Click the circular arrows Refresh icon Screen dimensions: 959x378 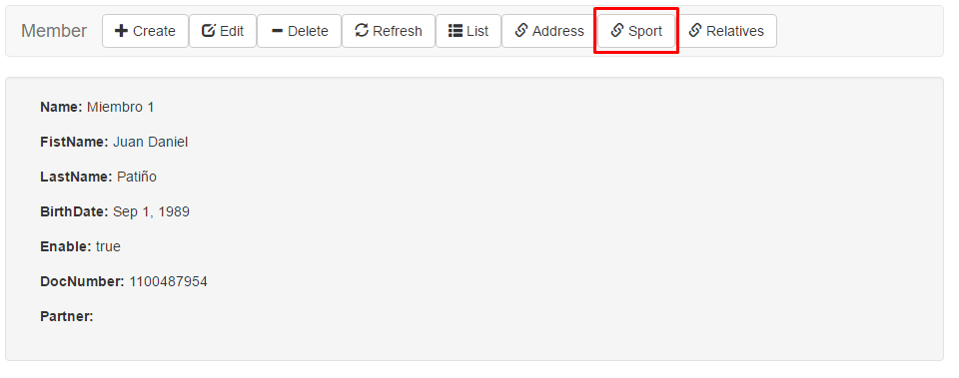[x=362, y=31]
